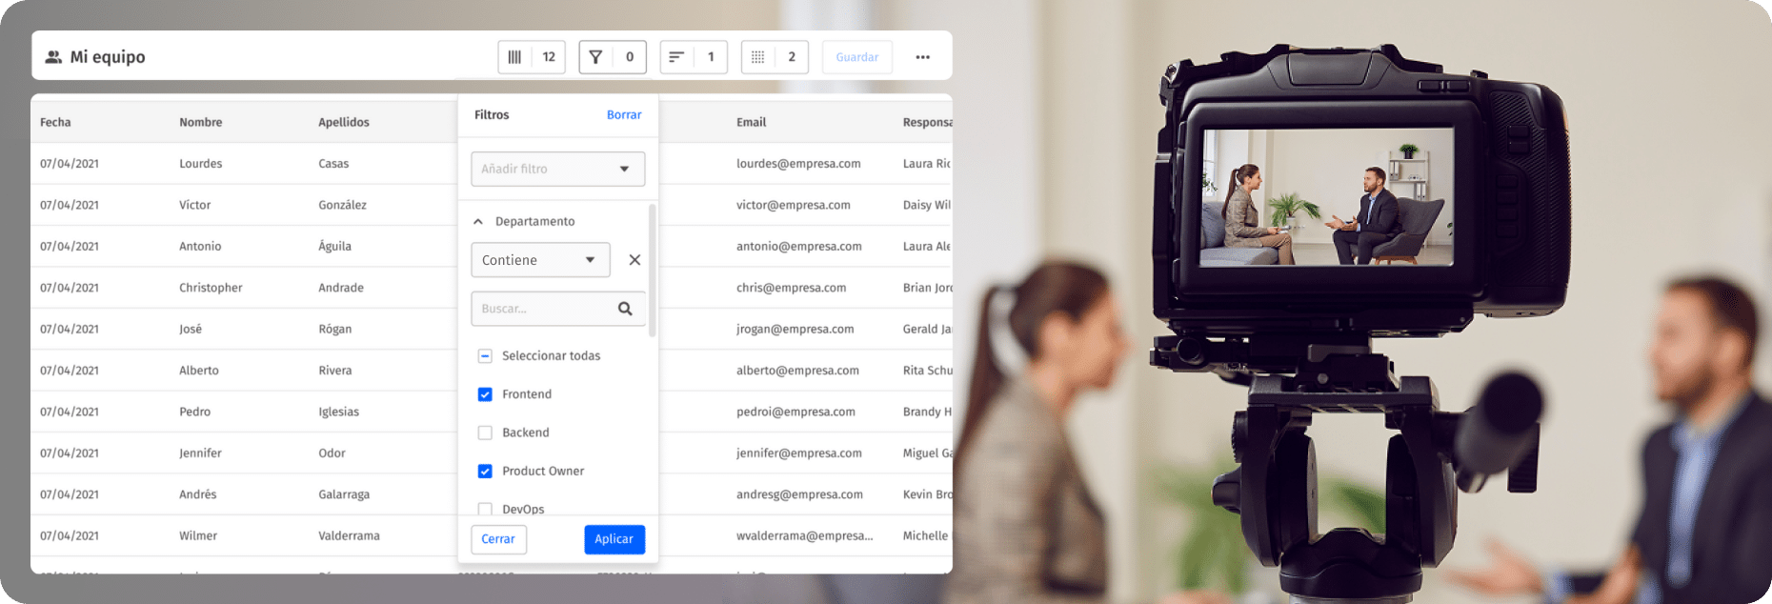Click the search magnifier icon in filter
Image resolution: width=1772 pixels, height=604 pixels.
625,309
